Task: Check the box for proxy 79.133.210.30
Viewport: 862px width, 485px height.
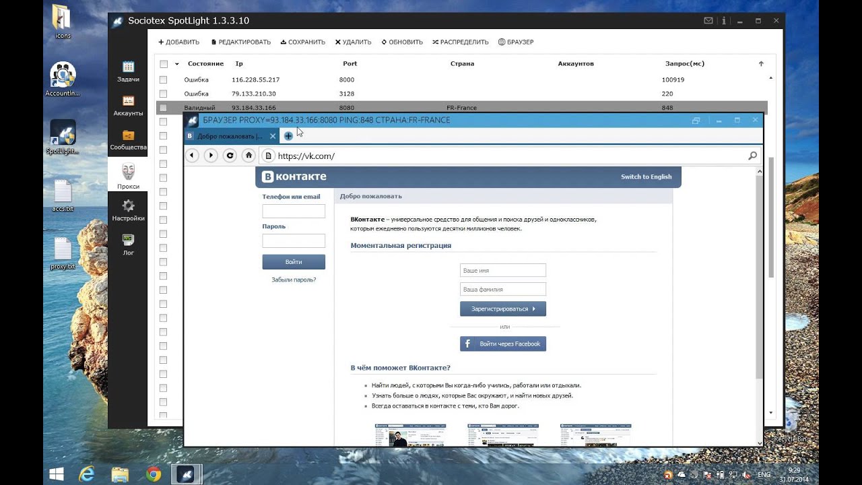Action: pyautogui.click(x=163, y=94)
